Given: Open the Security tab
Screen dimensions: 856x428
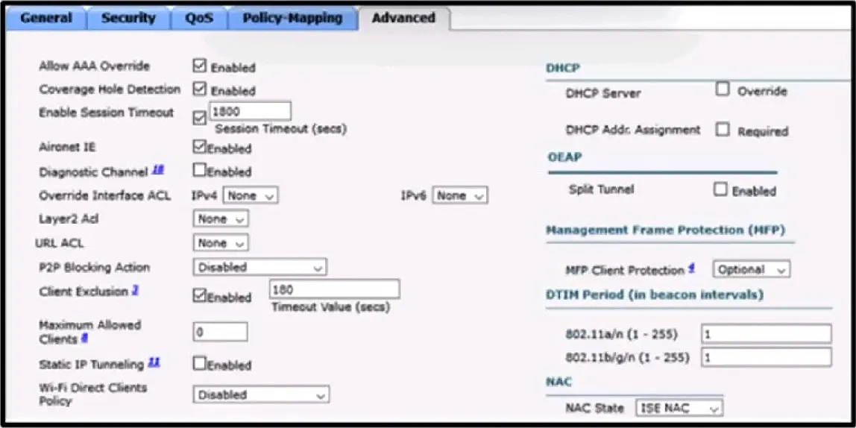Looking at the screenshot, I should pyautogui.click(x=129, y=18).
